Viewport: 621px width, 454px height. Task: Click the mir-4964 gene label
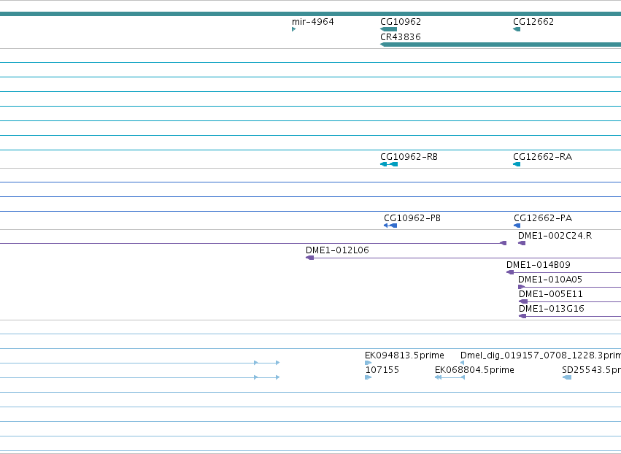point(312,22)
